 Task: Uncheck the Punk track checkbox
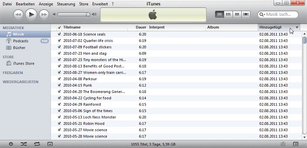coord(59,85)
